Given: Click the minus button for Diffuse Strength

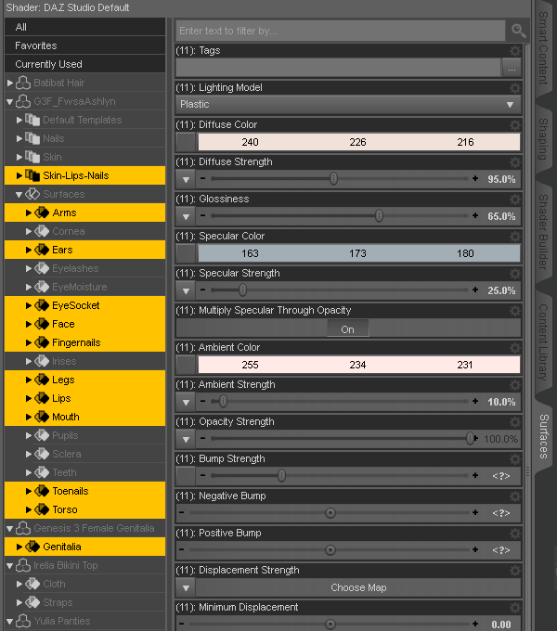Looking at the screenshot, I should tap(202, 178).
